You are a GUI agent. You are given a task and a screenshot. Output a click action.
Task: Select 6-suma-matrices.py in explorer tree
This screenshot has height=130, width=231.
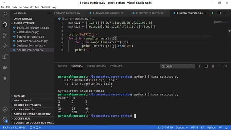[32, 50]
